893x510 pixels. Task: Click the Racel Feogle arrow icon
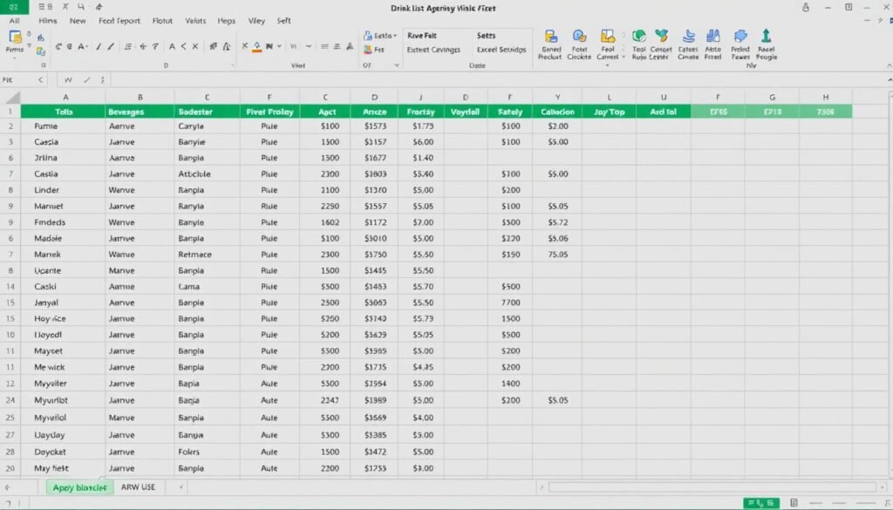[x=767, y=37]
